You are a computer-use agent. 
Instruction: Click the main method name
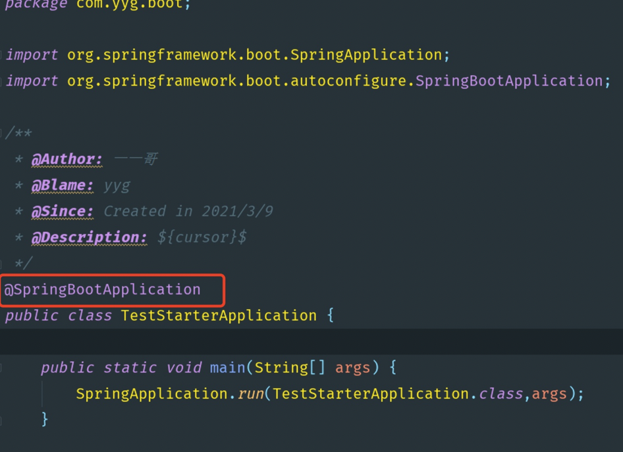point(228,368)
